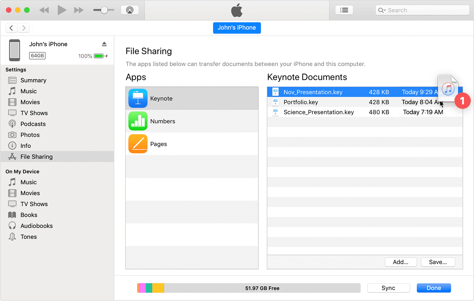This screenshot has height=301, width=474.
Task: Open the search options magnifier dropdown
Action: click(x=382, y=10)
